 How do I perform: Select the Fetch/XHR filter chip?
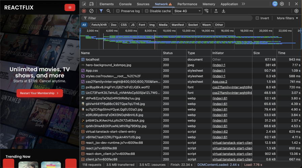pos(99,25)
